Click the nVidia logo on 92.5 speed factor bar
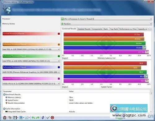 coord(147,81)
